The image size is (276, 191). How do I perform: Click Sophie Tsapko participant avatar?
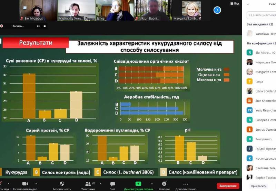point(249,177)
